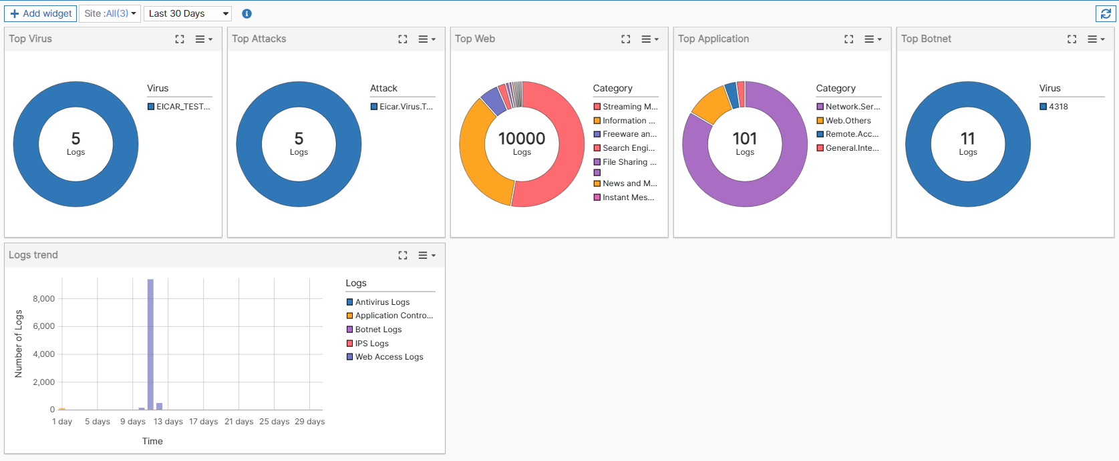Open the Top Web widget options menu
The height and width of the screenshot is (461, 1119).
coord(650,39)
